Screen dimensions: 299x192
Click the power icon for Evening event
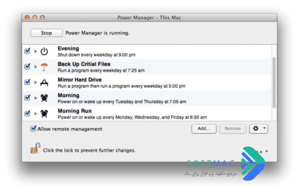tap(44, 51)
